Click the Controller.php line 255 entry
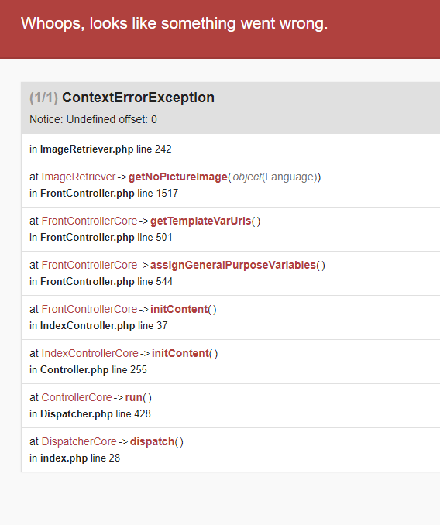Image resolution: width=440 pixels, height=525 pixels. pos(88,370)
